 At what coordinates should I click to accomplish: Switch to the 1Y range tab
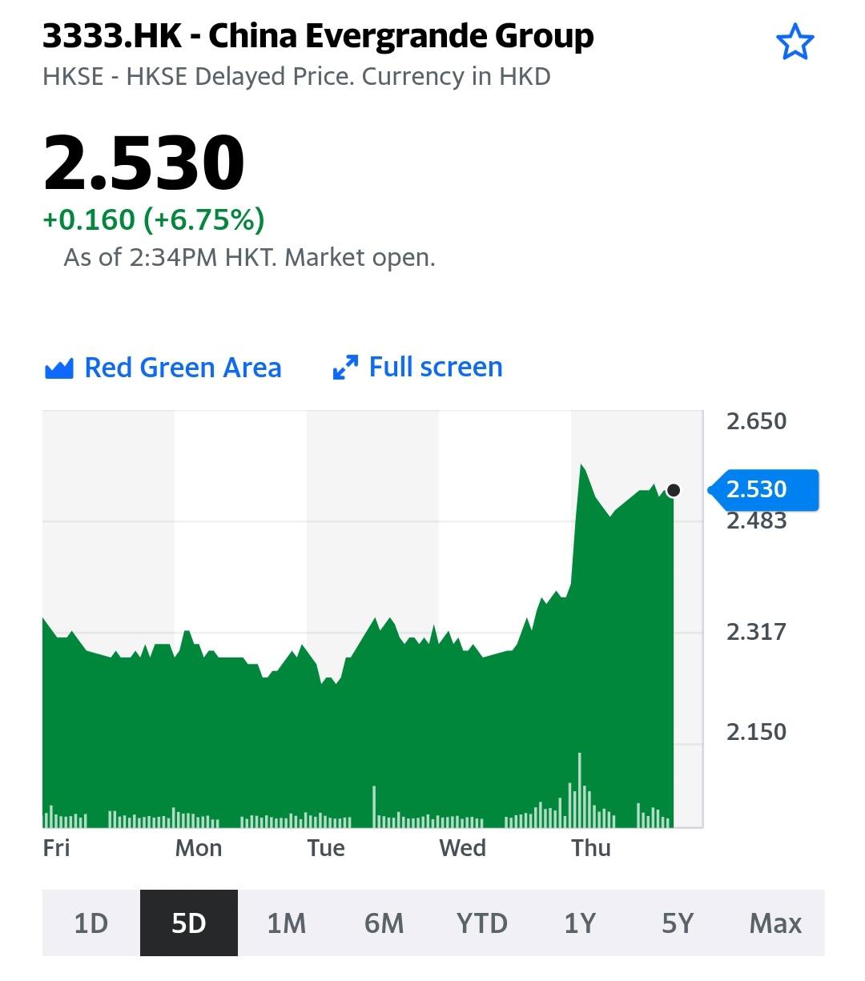tap(580, 923)
